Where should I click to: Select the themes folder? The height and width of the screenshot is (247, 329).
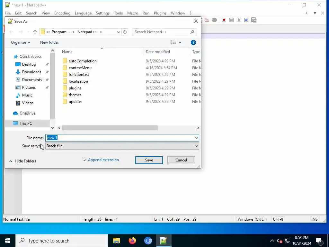coord(75,95)
